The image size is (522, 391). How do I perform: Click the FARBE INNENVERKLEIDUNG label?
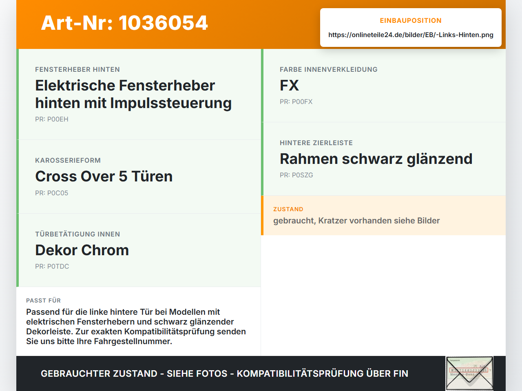(x=329, y=69)
